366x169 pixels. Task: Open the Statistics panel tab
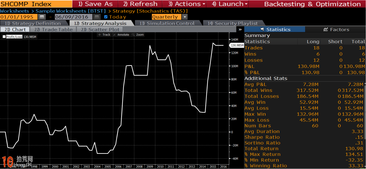tap(275, 29)
